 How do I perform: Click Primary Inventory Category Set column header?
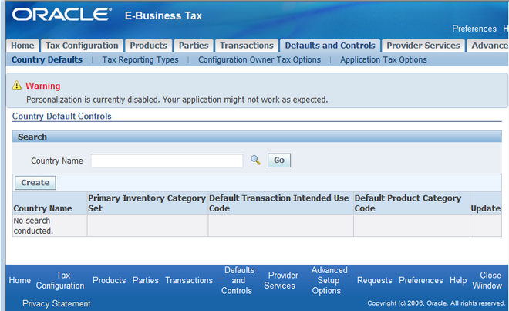[147, 203]
